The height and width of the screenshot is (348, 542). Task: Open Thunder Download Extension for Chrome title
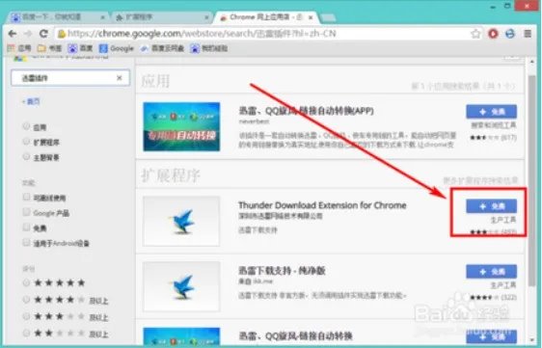(x=322, y=205)
